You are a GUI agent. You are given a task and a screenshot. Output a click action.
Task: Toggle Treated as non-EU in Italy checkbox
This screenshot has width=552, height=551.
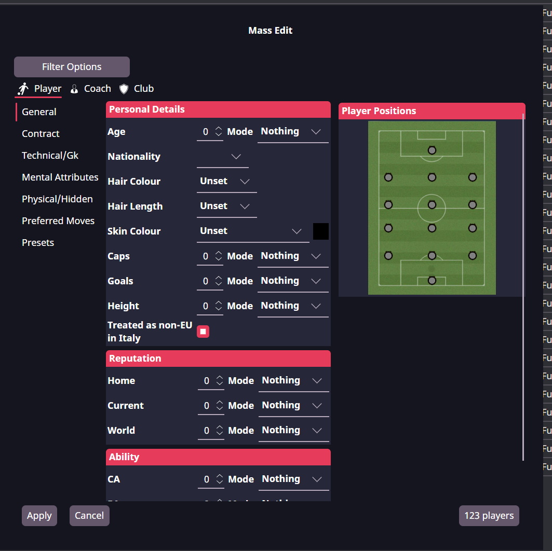click(203, 332)
